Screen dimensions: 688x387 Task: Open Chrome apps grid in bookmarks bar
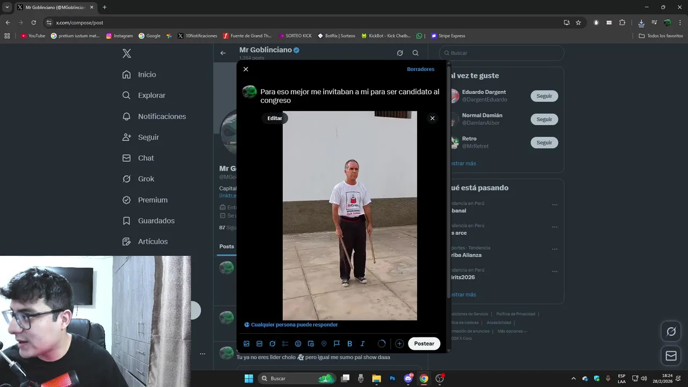[7, 36]
